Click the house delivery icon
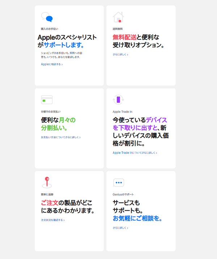The width and height of the screenshot is (217, 259). coord(118,17)
